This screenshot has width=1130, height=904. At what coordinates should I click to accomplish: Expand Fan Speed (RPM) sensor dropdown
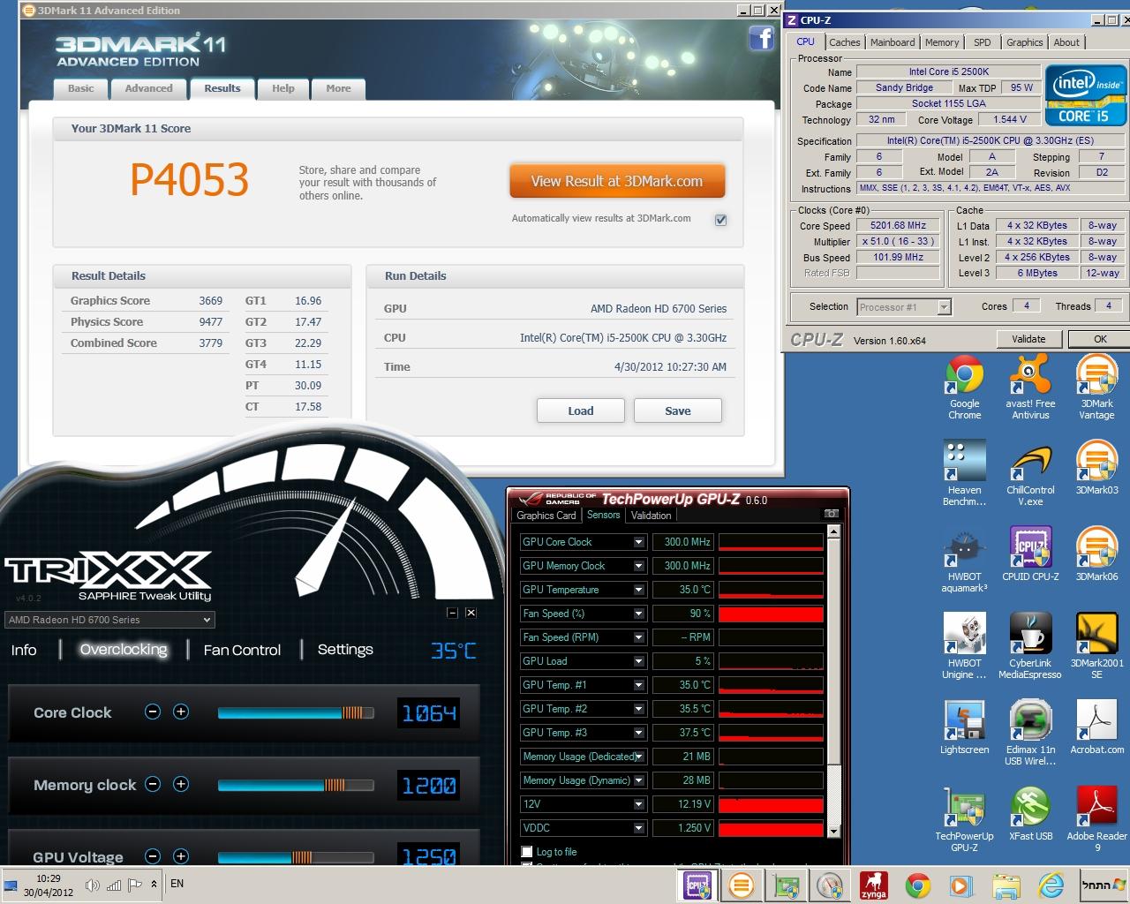(638, 637)
